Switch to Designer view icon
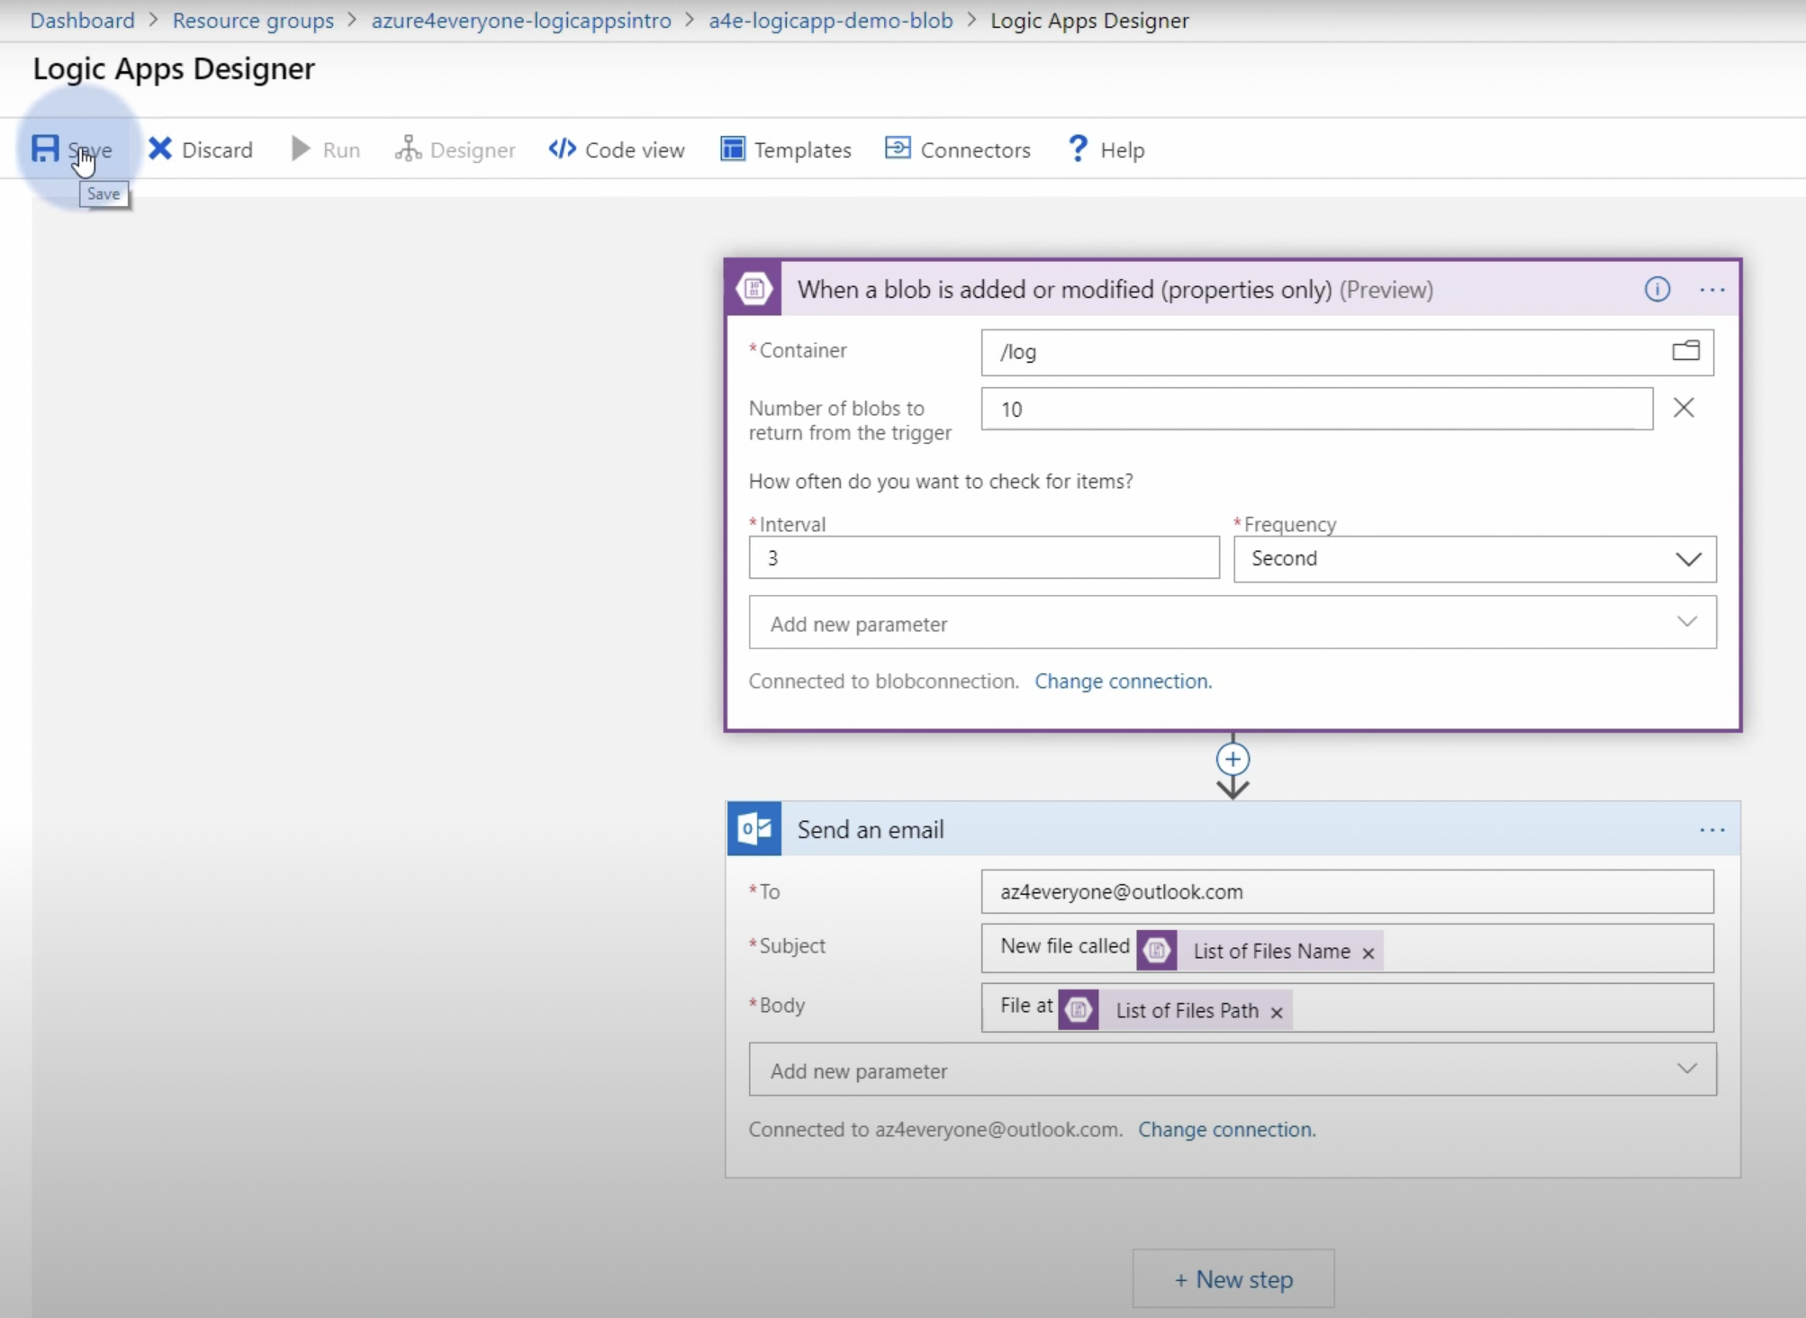The image size is (1806, 1318). [x=408, y=149]
